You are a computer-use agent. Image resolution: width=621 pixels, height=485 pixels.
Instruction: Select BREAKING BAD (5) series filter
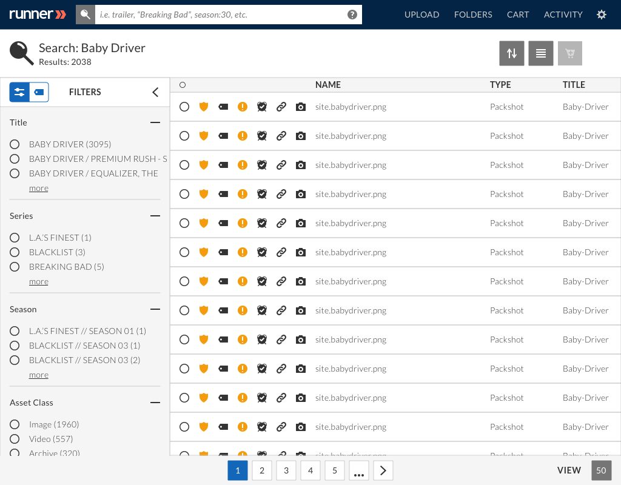[15, 267]
